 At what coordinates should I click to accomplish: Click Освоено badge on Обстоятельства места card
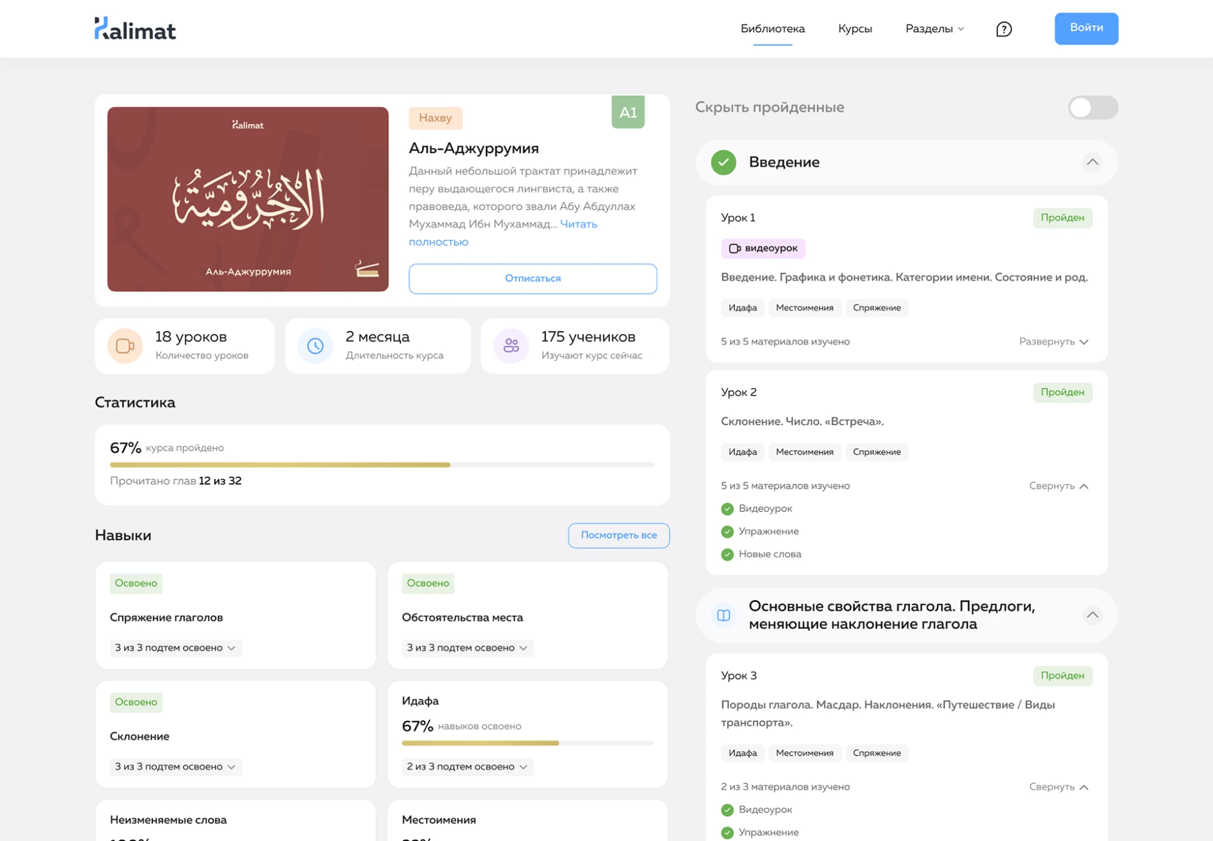tap(428, 583)
